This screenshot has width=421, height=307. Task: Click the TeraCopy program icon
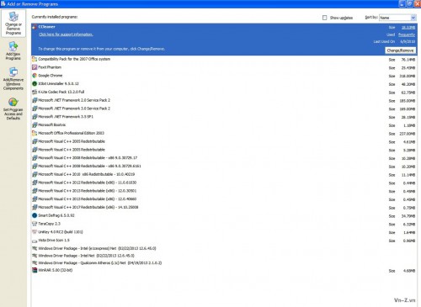(x=35, y=224)
